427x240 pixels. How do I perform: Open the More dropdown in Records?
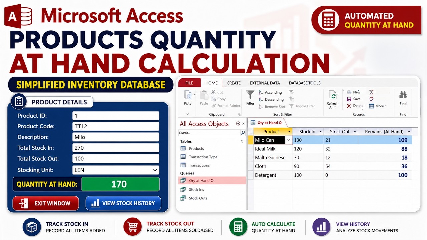(x=378, y=106)
